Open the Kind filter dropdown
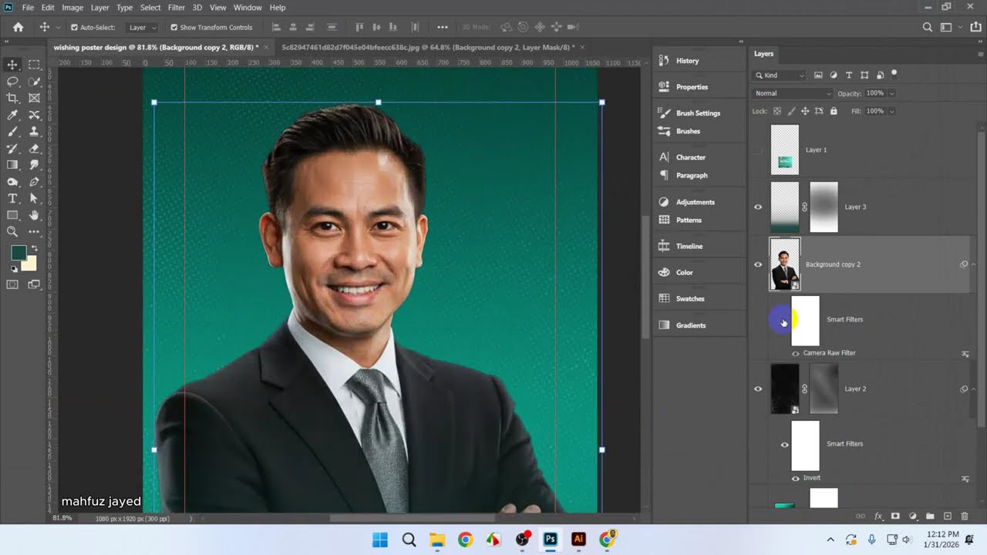This screenshot has height=555, width=987. [x=780, y=75]
